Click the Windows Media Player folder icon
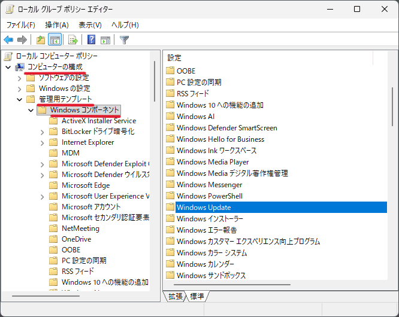The image size is (399, 317). [x=170, y=162]
